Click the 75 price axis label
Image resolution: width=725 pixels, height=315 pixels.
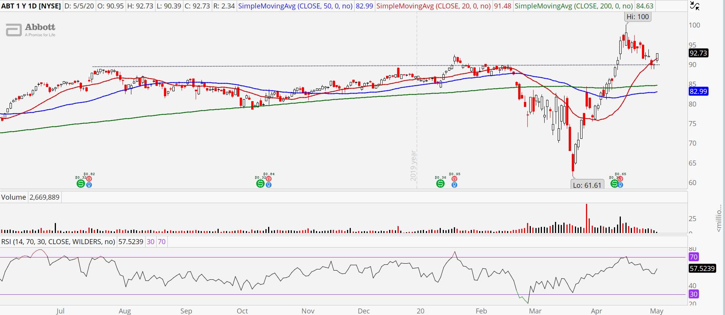(x=692, y=124)
